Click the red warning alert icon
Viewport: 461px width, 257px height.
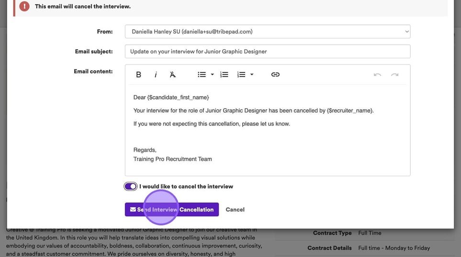click(x=24, y=7)
